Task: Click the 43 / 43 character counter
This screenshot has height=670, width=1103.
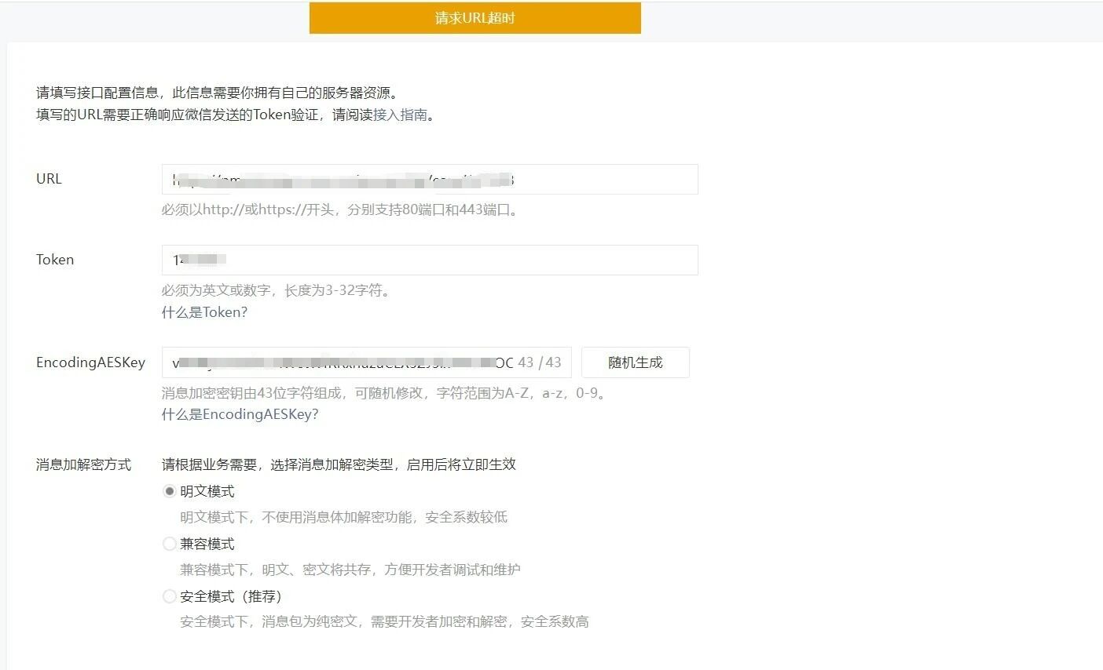Action: pyautogui.click(x=540, y=362)
